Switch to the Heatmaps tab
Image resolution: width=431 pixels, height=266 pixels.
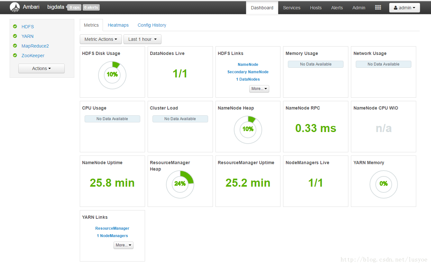(x=118, y=25)
